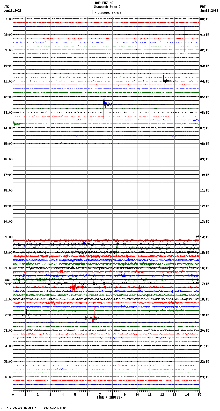Click the x-axis tick labeled '12'
Viewport: 220px width, 411px height.
(x=162, y=395)
